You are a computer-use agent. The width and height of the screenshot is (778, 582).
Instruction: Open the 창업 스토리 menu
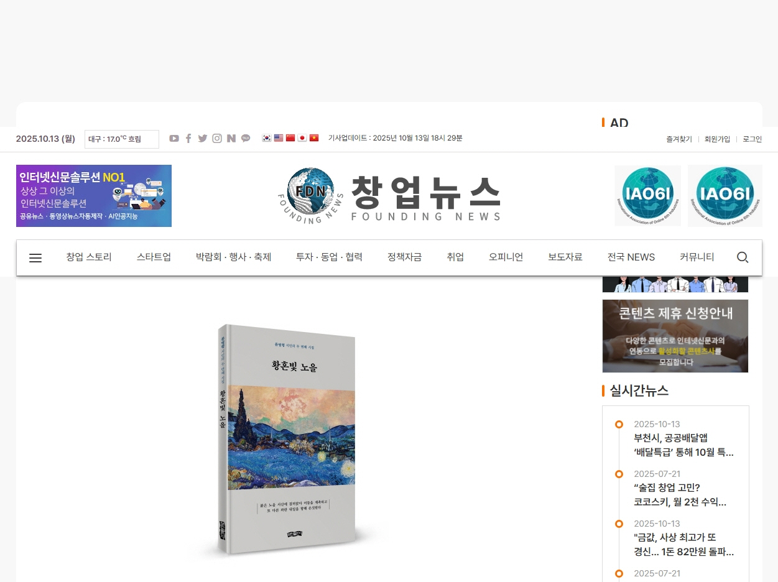89,257
